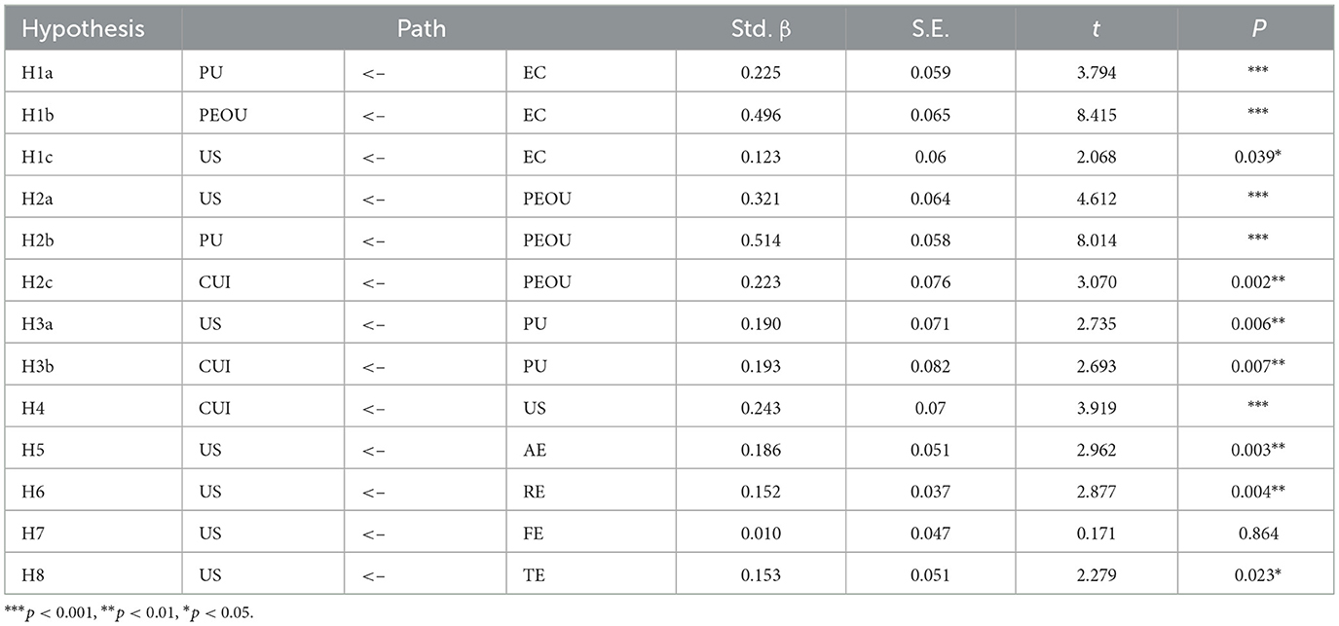This screenshot has width=1339, height=626.
Task: Click the 0.514 beta value
Action: pyautogui.click(x=760, y=239)
